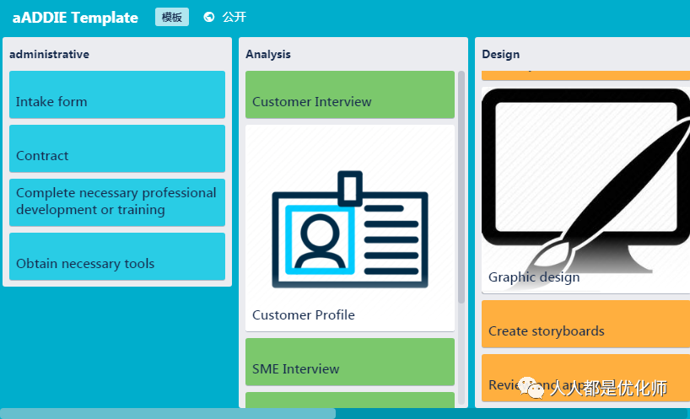This screenshot has width=690, height=419.
Task: Click the horizontal board scrollbar at bottom
Action: point(169,413)
